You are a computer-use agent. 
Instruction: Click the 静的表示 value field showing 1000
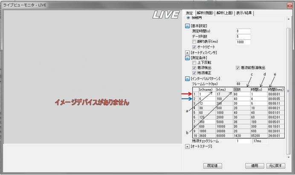pos(243,42)
